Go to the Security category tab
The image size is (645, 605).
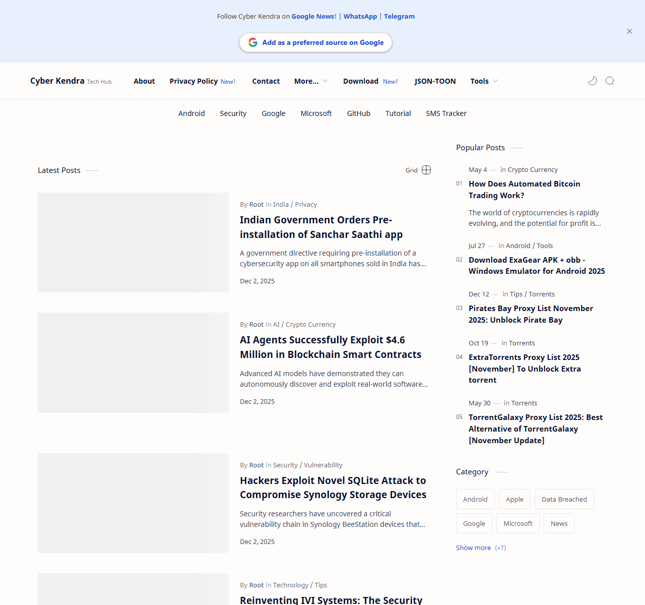(x=233, y=113)
